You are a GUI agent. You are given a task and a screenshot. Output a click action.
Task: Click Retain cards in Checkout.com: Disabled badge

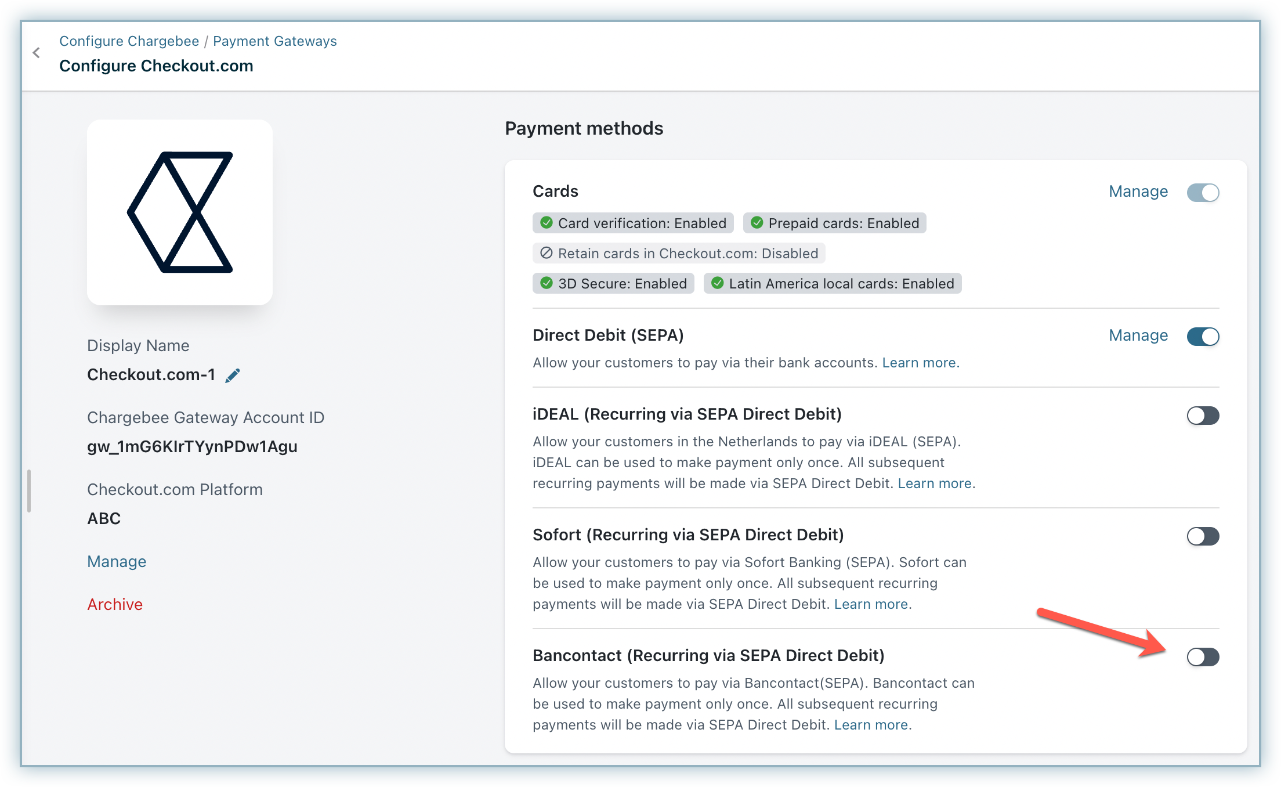pyautogui.click(x=679, y=253)
